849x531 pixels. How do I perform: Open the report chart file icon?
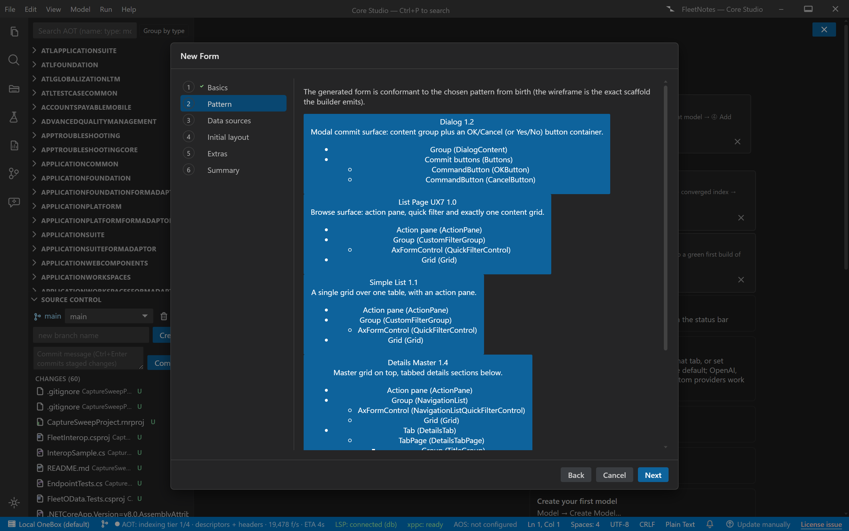[x=14, y=145]
